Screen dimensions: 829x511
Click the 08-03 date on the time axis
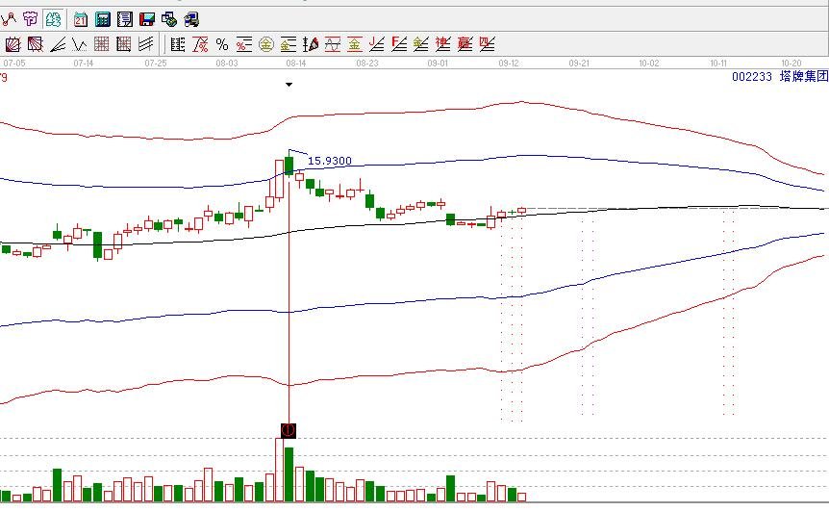click(227, 64)
